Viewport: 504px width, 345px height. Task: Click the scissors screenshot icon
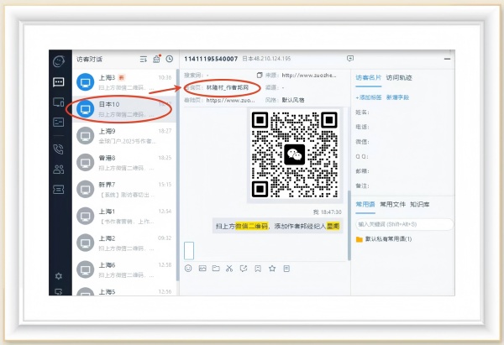[x=229, y=269]
